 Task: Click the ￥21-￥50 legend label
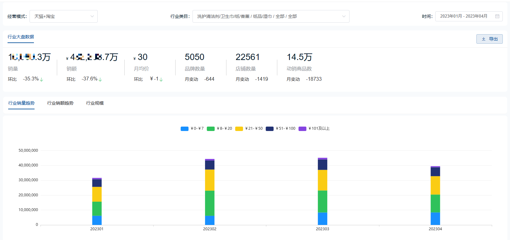(x=254, y=128)
